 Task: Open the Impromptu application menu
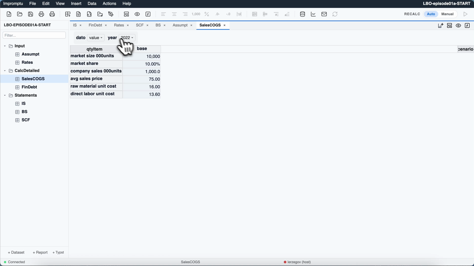click(x=13, y=4)
